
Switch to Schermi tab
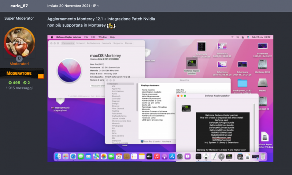tap(80, 43)
